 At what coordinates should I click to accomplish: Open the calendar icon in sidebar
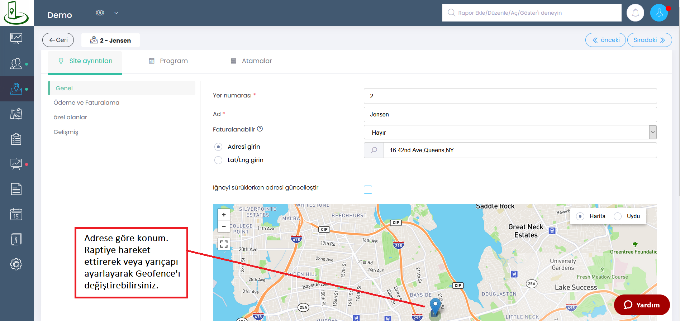pyautogui.click(x=16, y=214)
